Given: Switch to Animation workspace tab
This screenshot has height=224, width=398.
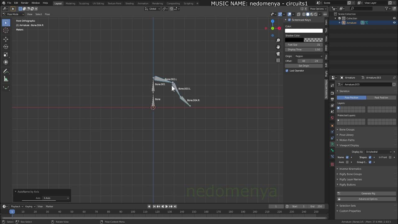Looking at the screenshot, I should (x=143, y=3).
